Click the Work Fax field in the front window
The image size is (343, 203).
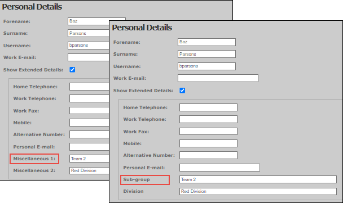click(x=208, y=132)
